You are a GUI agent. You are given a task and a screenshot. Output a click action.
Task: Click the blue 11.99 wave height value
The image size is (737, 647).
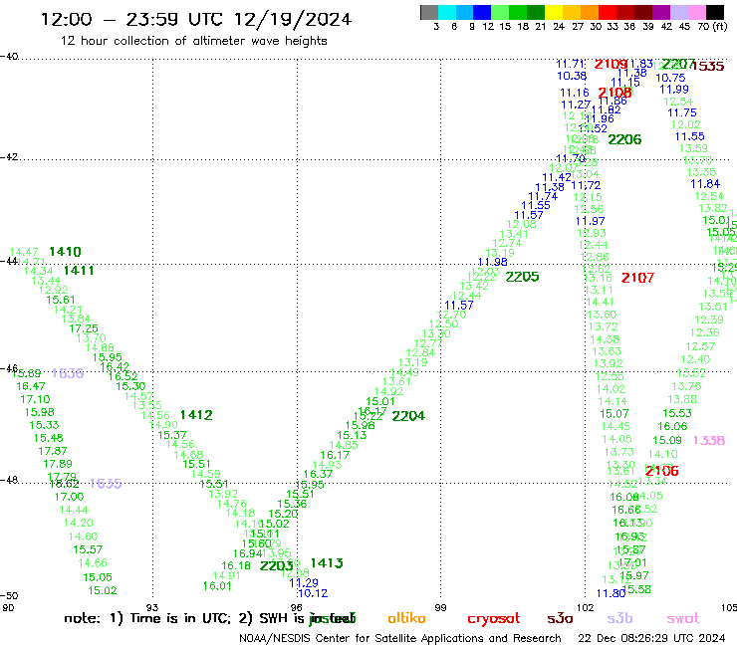click(674, 90)
